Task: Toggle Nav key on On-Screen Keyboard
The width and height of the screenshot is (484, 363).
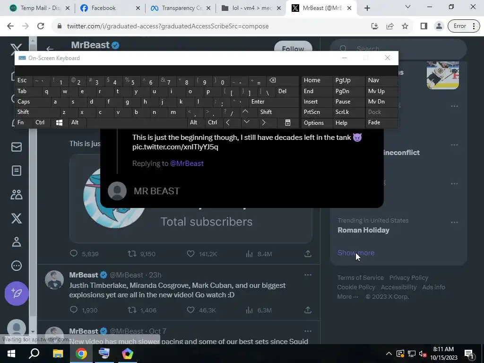Action: 381,80
